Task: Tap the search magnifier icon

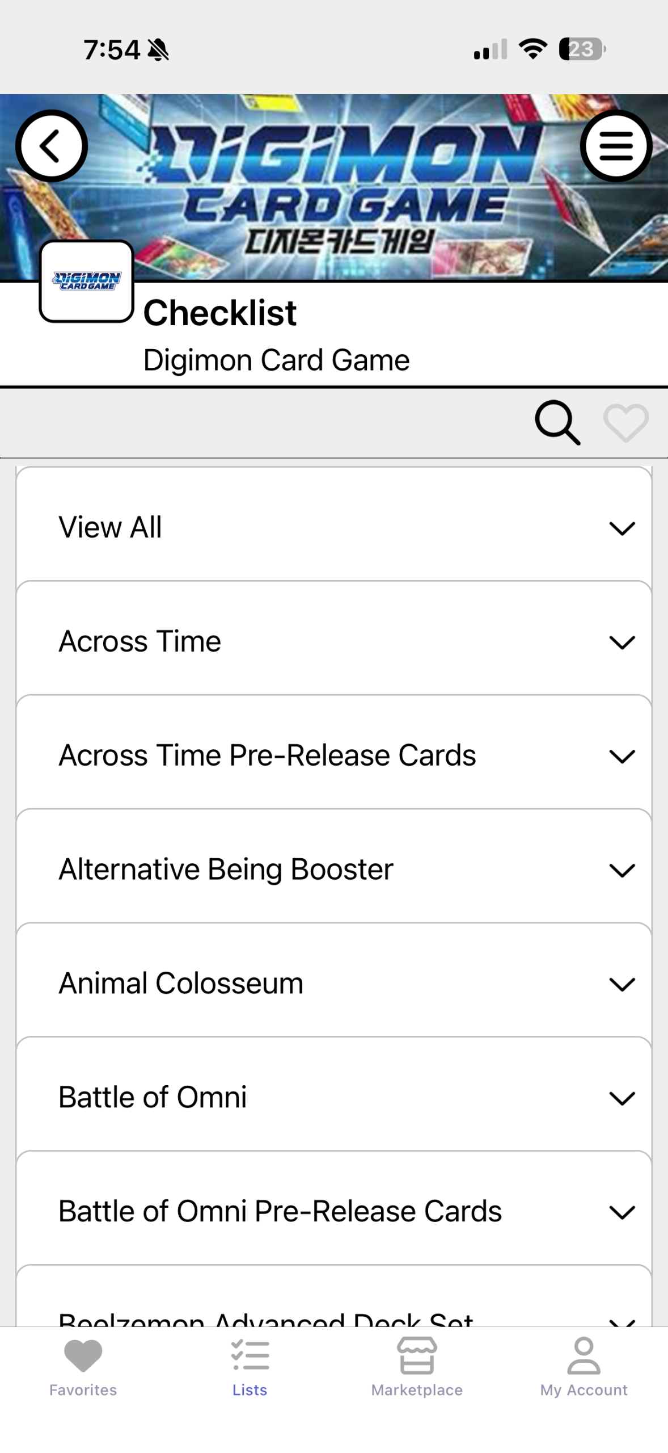Action: coord(557,423)
